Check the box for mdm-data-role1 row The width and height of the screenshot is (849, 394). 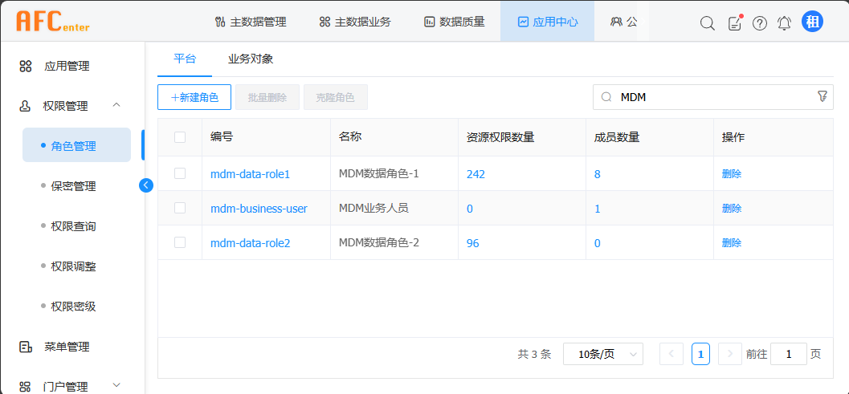click(180, 173)
